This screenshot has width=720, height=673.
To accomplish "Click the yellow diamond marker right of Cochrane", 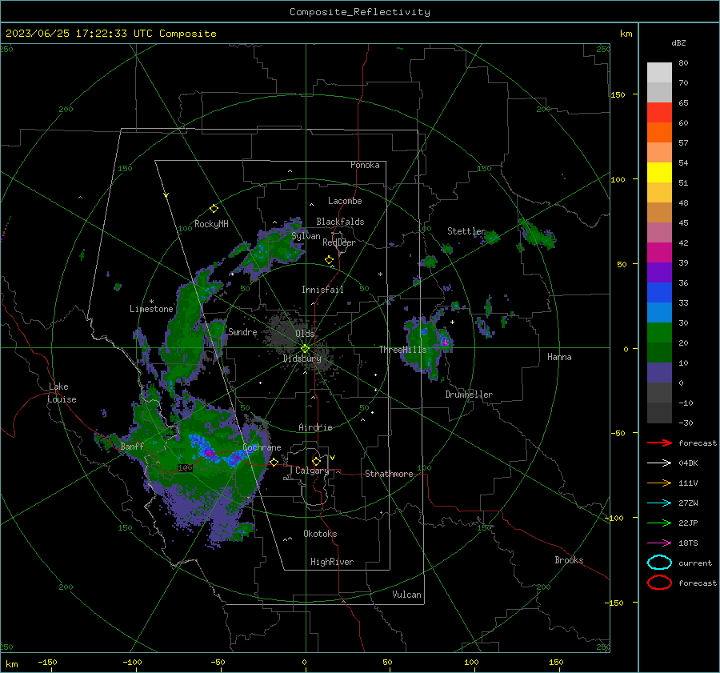I will point(274,462).
